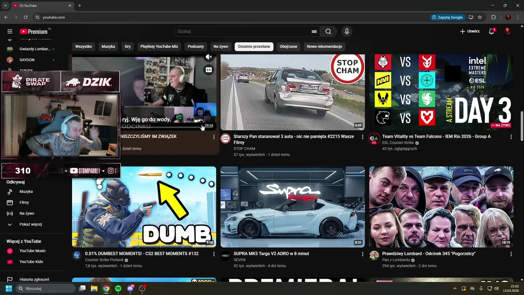Show hidden system tray icons
The width and height of the screenshot is (524, 295).
tap(454, 288)
